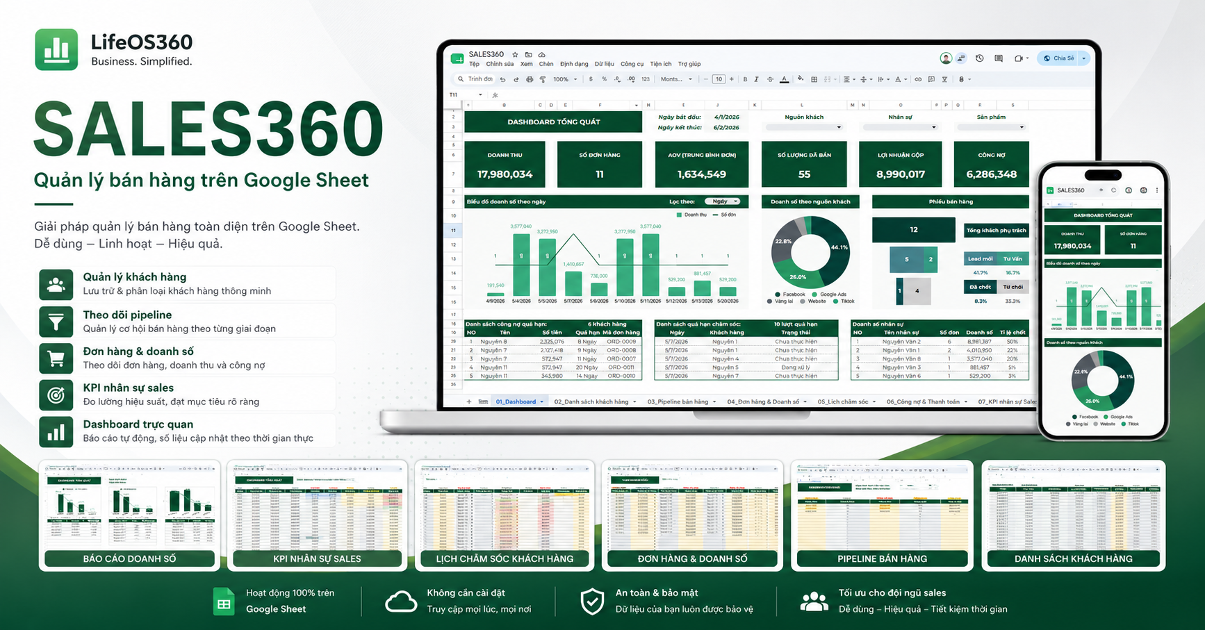Toggle strikethrough formatting
Image resolution: width=1205 pixels, height=630 pixels.
pyautogui.click(x=770, y=79)
